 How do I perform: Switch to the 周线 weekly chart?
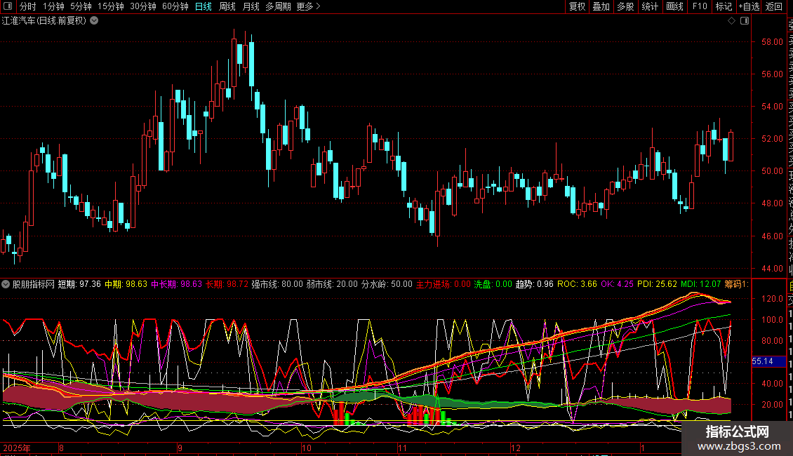coord(227,6)
